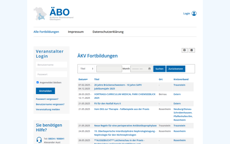Click the Month date input field
The width and height of the screenshot is (230, 144).
141,69
